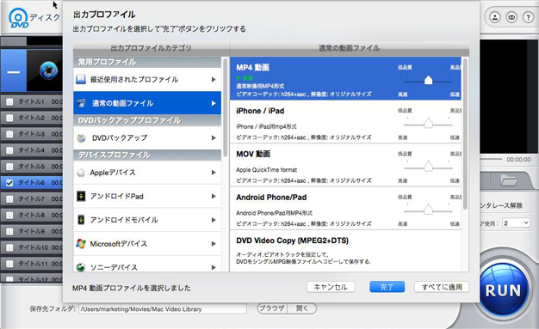Click the 保存先フォルダ path field

163,309
